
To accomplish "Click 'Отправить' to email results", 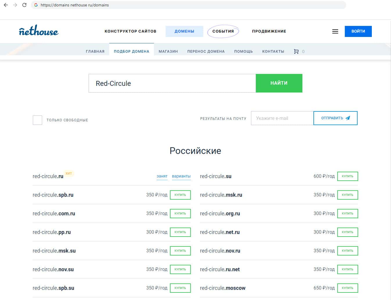I will pyautogui.click(x=335, y=118).
